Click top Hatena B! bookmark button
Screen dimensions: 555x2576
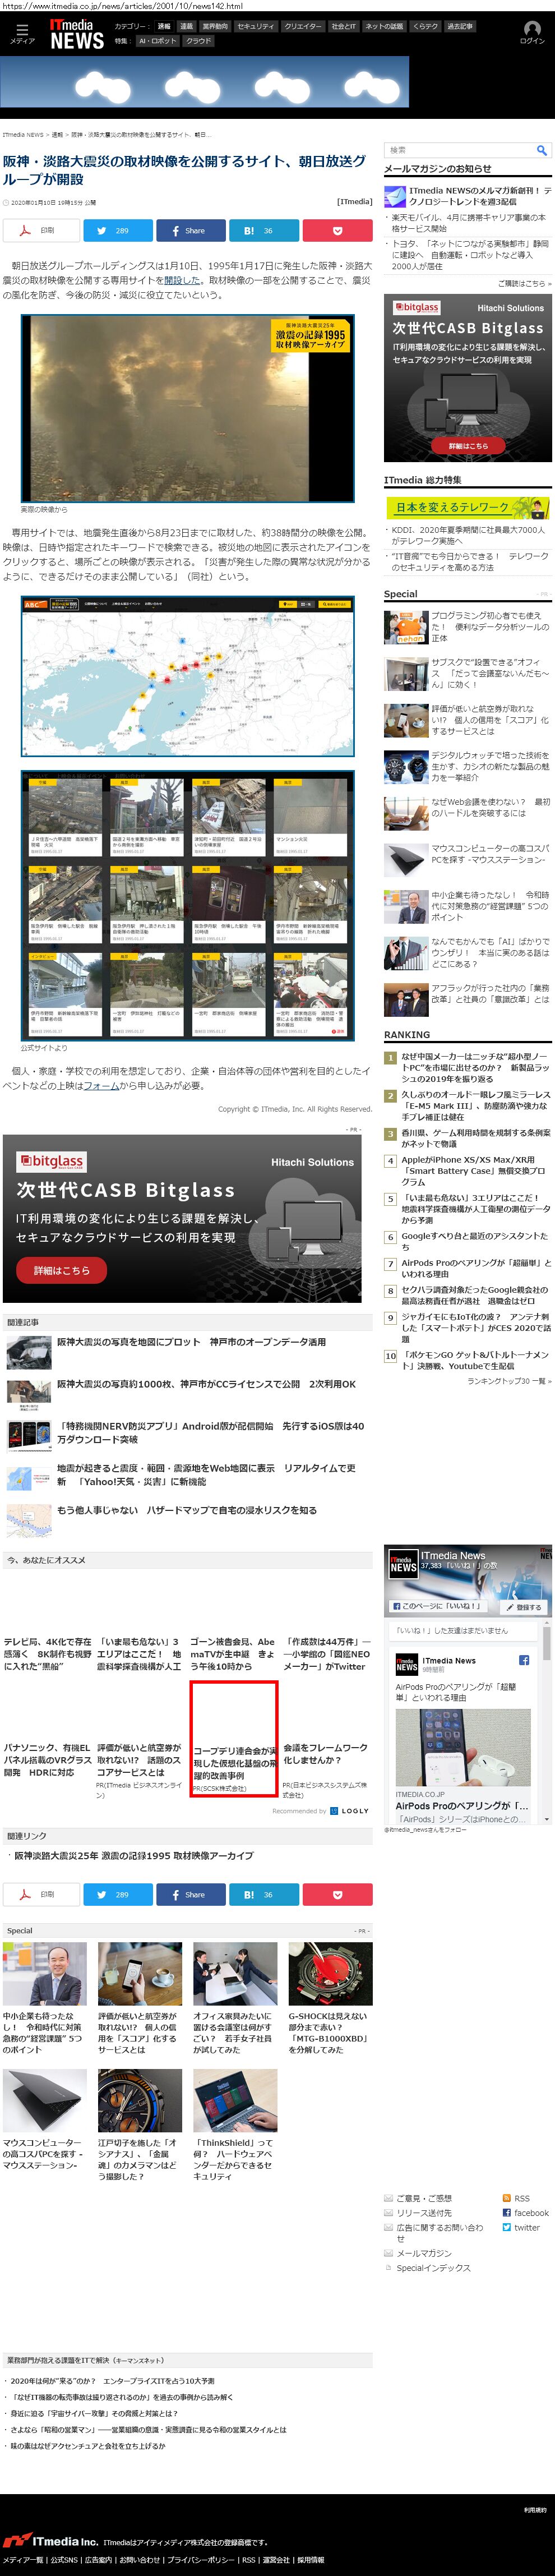(263, 231)
